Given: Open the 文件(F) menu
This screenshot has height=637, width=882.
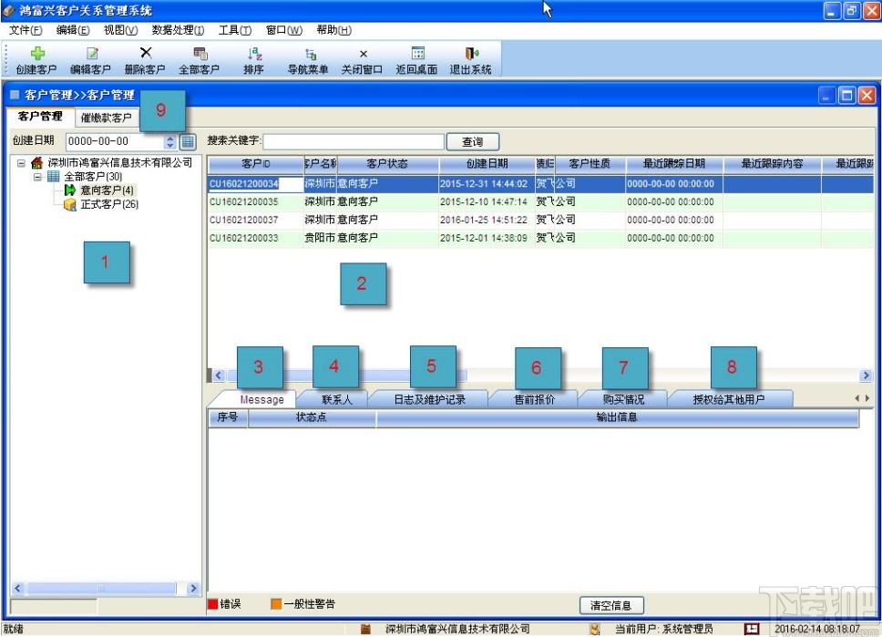Looking at the screenshot, I should (x=26, y=30).
